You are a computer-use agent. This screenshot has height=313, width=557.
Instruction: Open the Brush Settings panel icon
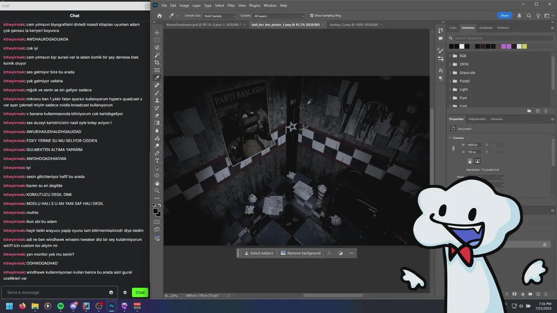(x=440, y=50)
